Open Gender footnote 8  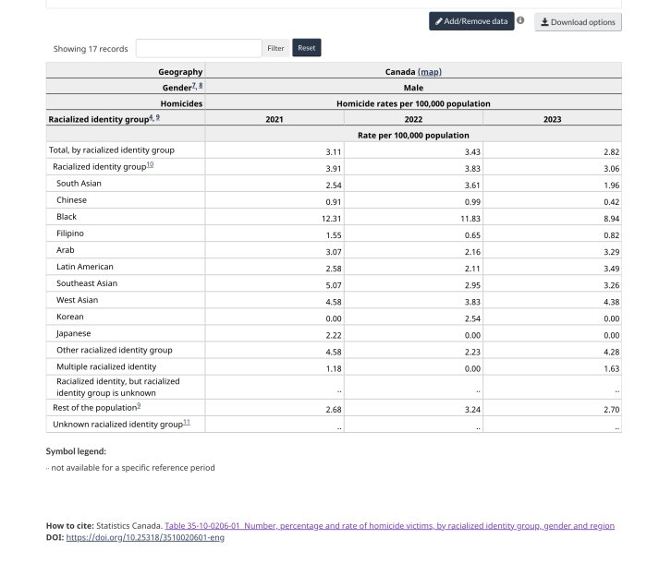[x=201, y=86]
